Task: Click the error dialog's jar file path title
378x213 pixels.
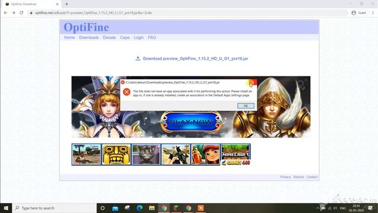Action: [x=172, y=83]
